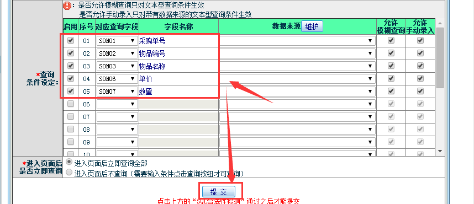474x204 pixels.
Task: Expand data source dropdown for row 02
Action: (x=297, y=53)
